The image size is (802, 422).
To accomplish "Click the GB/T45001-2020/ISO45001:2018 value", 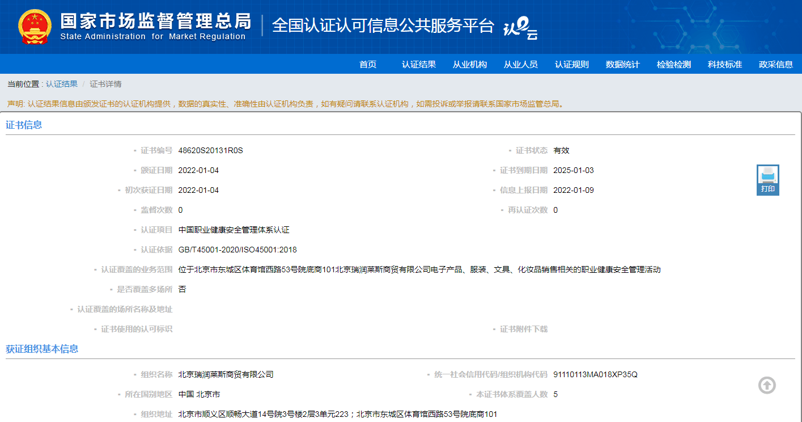I will 237,250.
